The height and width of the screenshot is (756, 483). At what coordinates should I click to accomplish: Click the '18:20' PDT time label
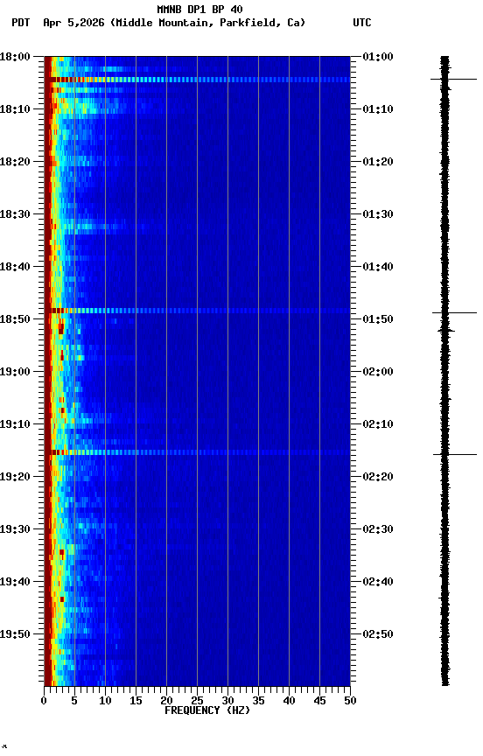pyautogui.click(x=15, y=162)
